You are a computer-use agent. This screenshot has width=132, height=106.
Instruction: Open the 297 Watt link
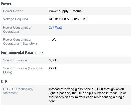pos(55,28)
